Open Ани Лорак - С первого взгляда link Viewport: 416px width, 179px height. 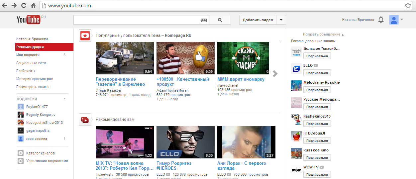[x=242, y=166]
